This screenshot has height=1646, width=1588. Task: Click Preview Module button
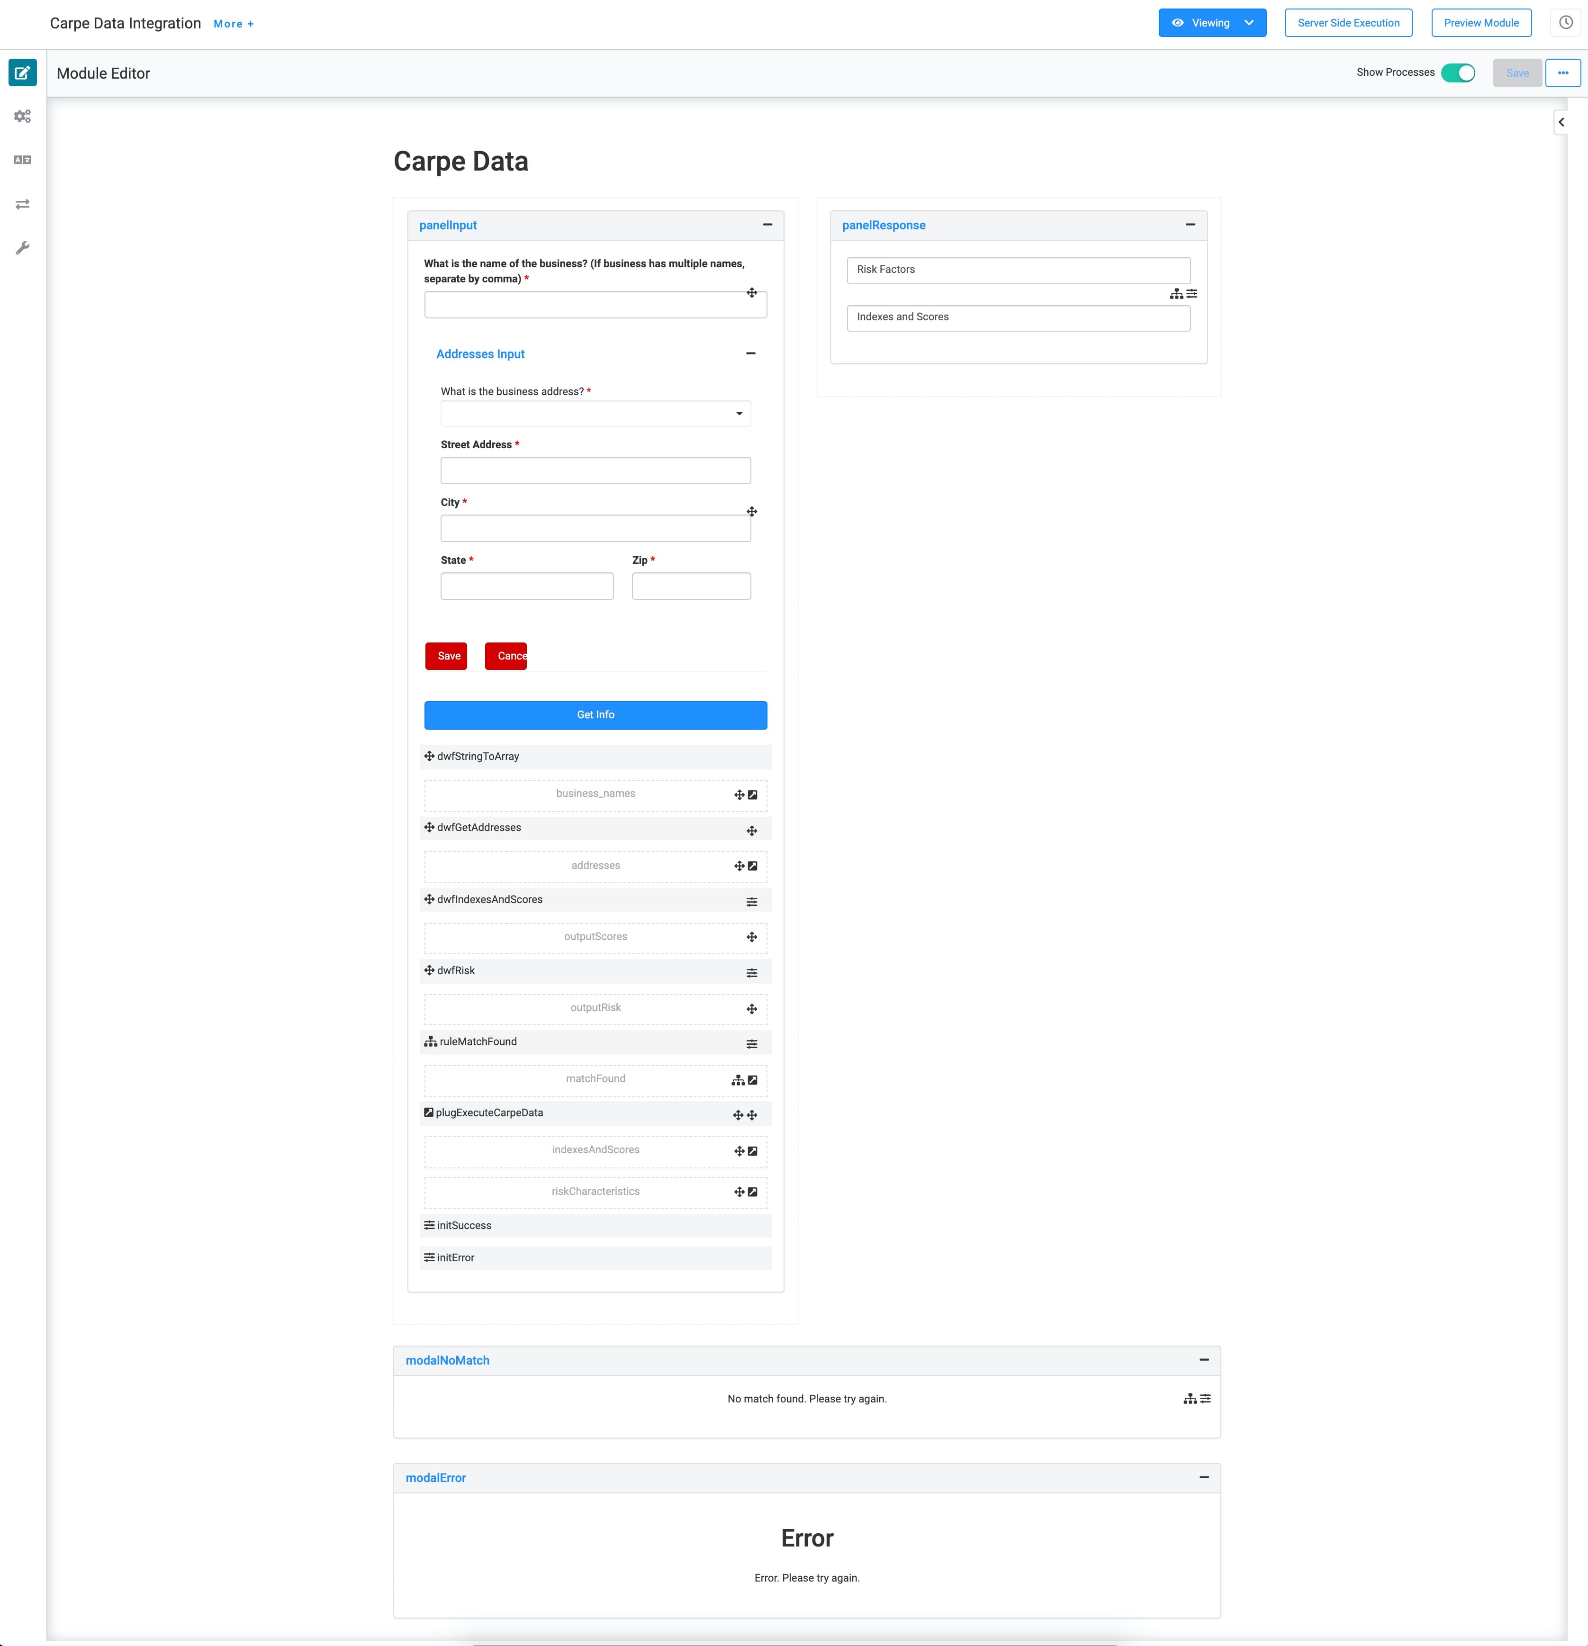pos(1480,23)
